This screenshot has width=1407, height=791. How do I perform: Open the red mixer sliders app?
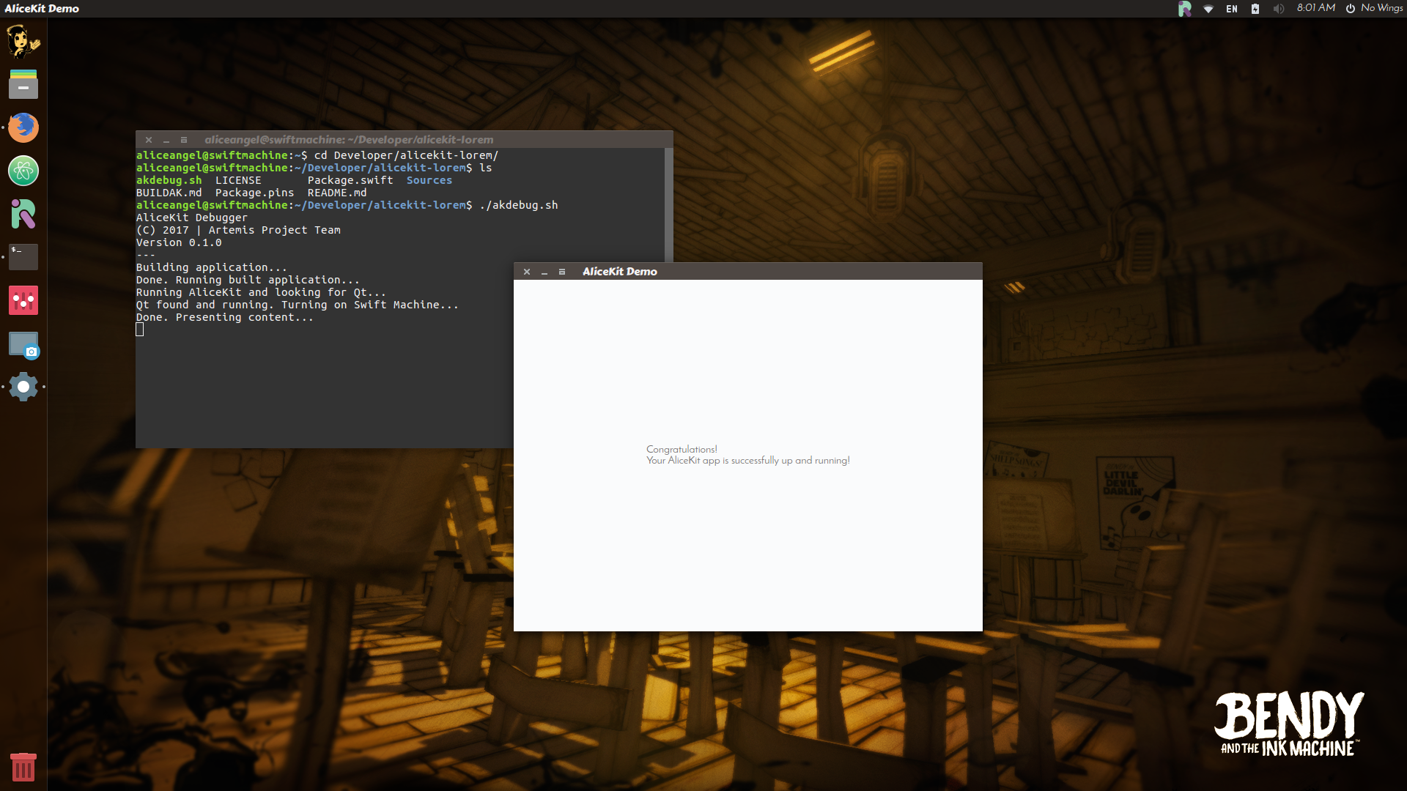[23, 300]
